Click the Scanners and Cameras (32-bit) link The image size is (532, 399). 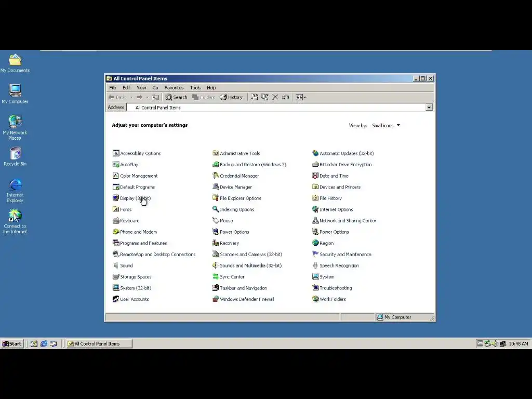coord(251,254)
